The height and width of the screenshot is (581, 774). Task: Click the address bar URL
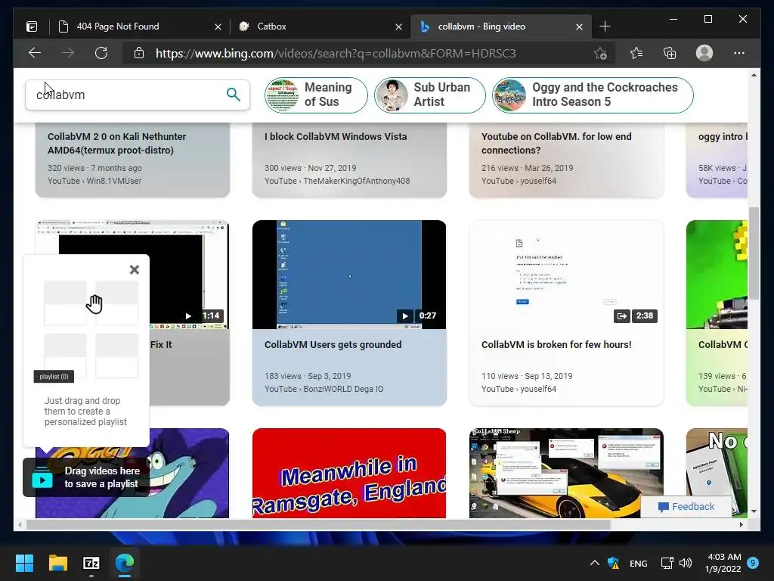click(x=336, y=53)
